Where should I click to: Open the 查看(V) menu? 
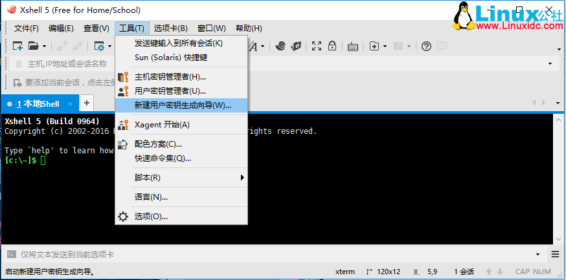(x=96, y=28)
